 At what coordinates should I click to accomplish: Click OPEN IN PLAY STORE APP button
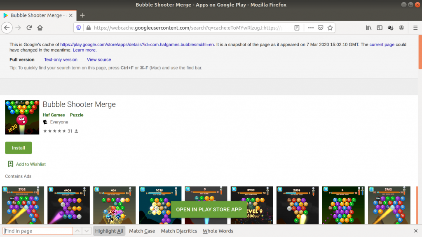209,209
